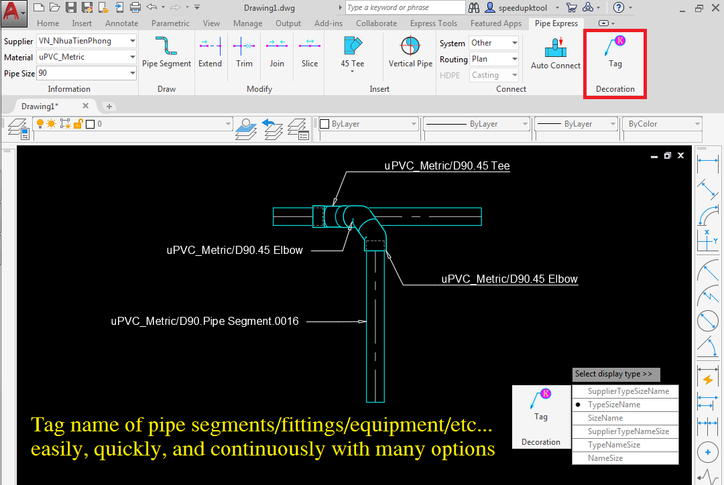The image size is (724, 485).
Task: Click the Vertical Pipe tool
Action: tap(410, 52)
